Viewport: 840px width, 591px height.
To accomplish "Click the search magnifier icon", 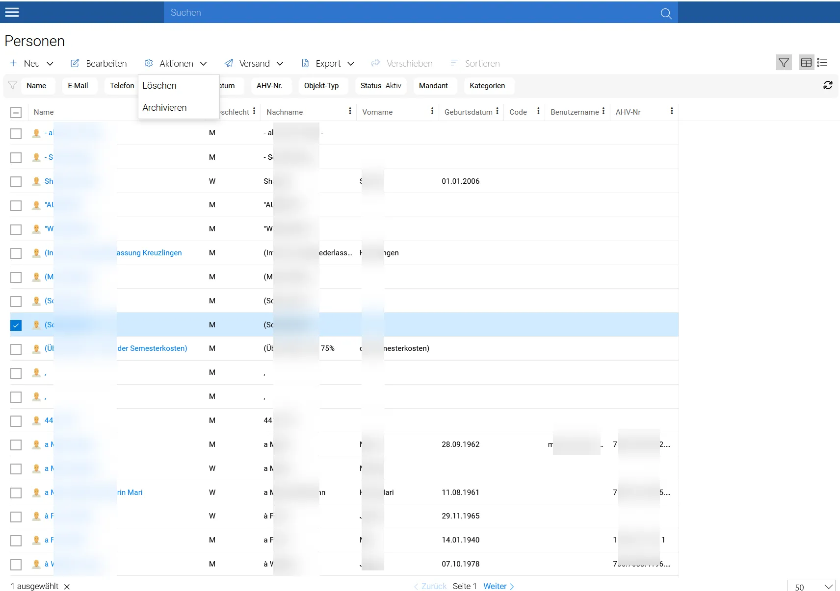I will (666, 13).
